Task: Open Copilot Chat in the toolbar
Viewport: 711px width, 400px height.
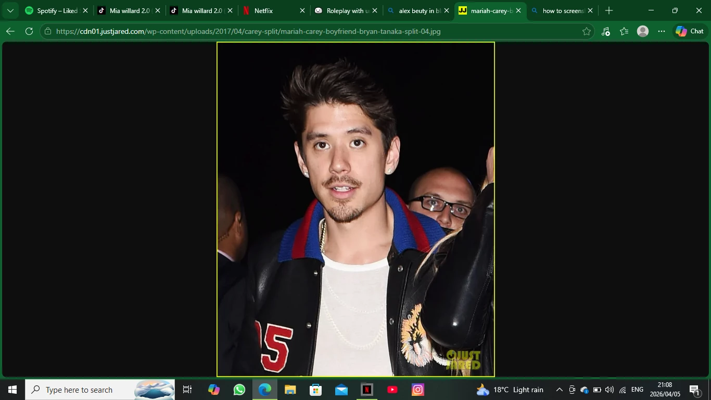Action: [x=690, y=31]
